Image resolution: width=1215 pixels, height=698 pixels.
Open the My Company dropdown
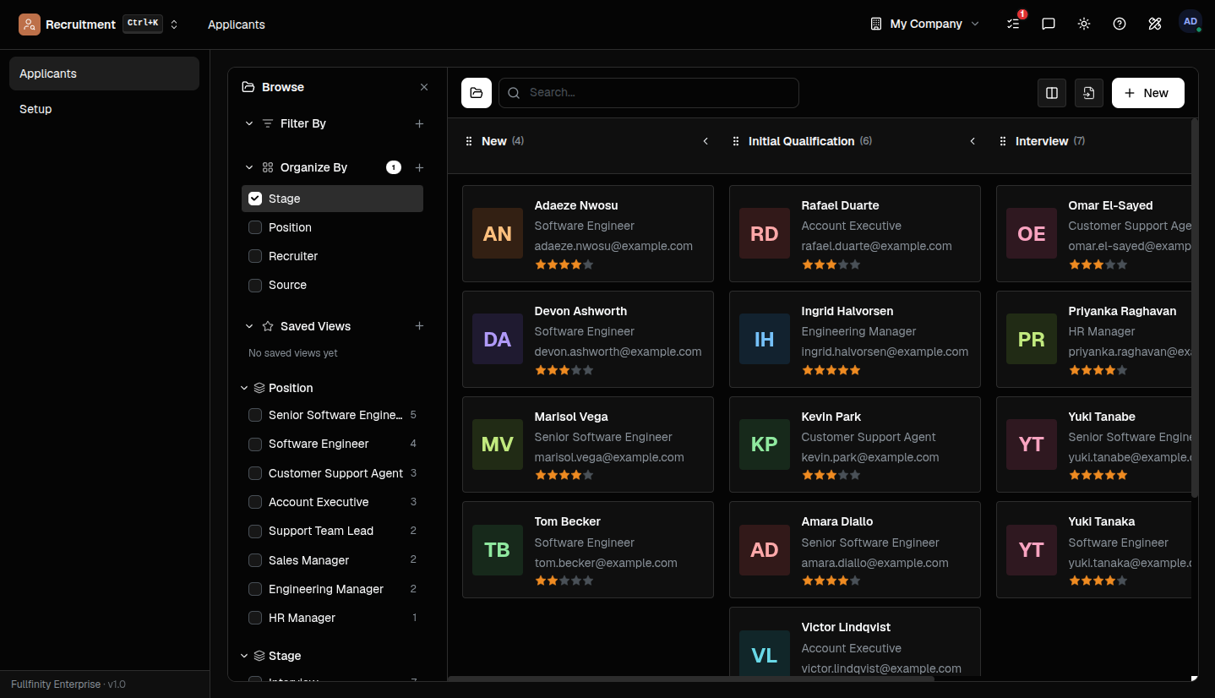pyautogui.click(x=924, y=24)
